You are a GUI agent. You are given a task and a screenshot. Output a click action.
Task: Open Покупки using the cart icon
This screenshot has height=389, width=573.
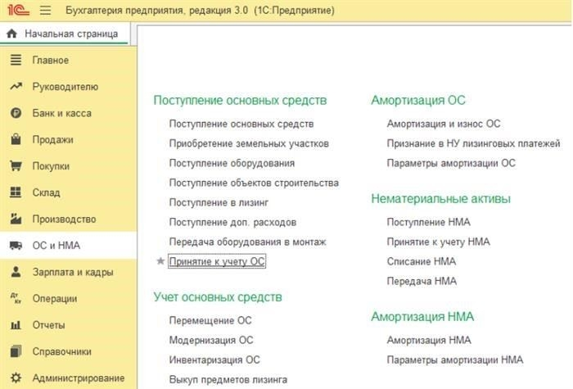15,166
